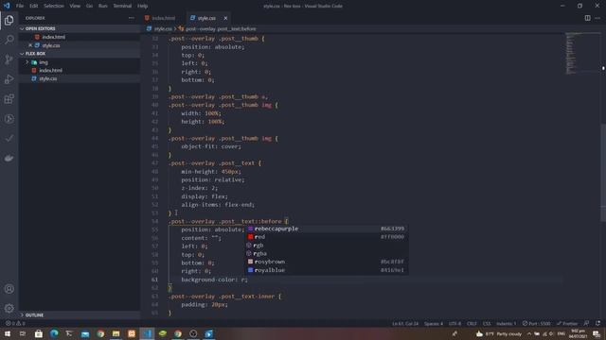This screenshot has width=606, height=340.
Task: Open File Explorer from taskbar
Action: [116, 333]
